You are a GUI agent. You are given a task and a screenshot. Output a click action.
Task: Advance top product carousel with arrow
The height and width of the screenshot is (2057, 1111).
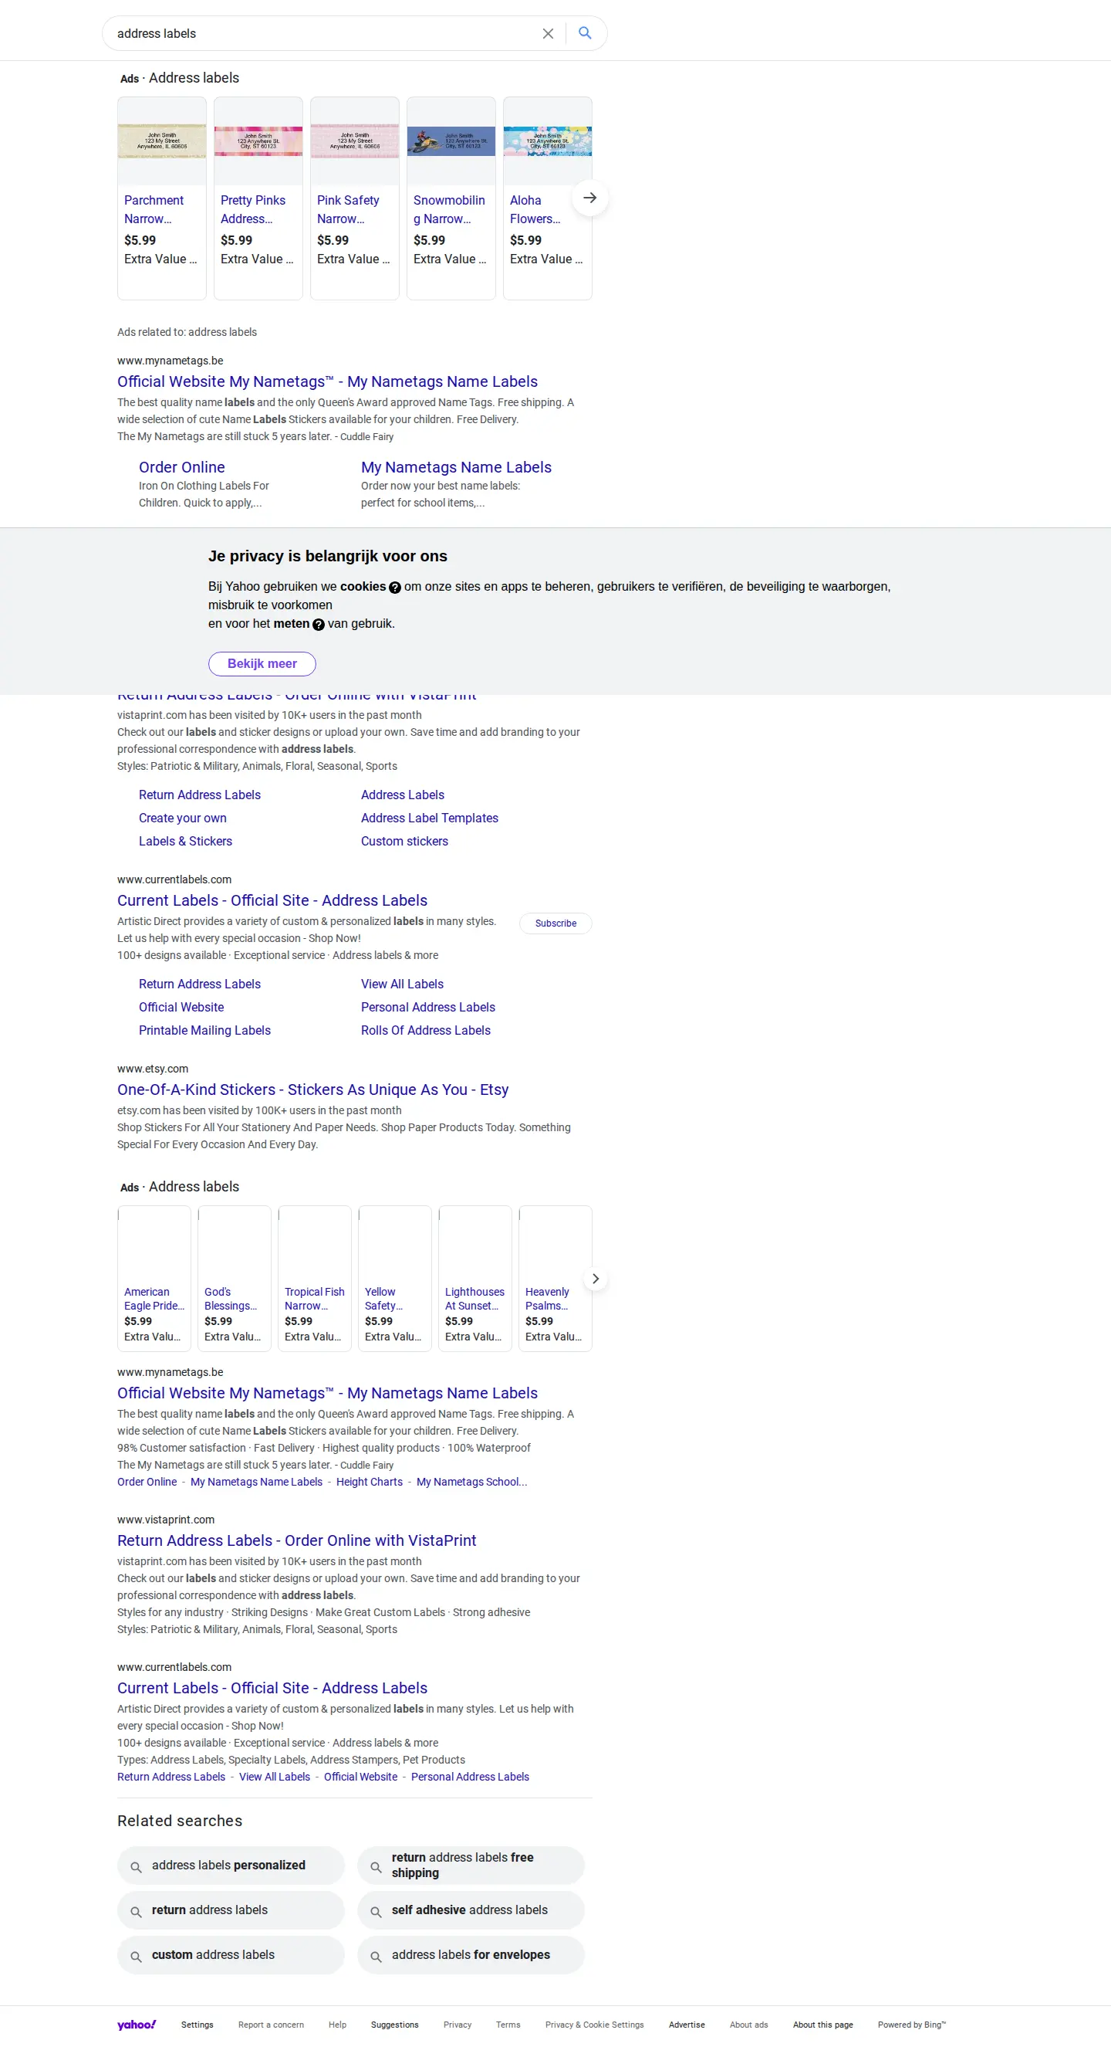click(589, 198)
